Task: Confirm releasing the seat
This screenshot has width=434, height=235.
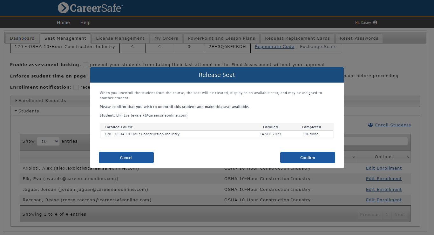Action: pos(308,157)
